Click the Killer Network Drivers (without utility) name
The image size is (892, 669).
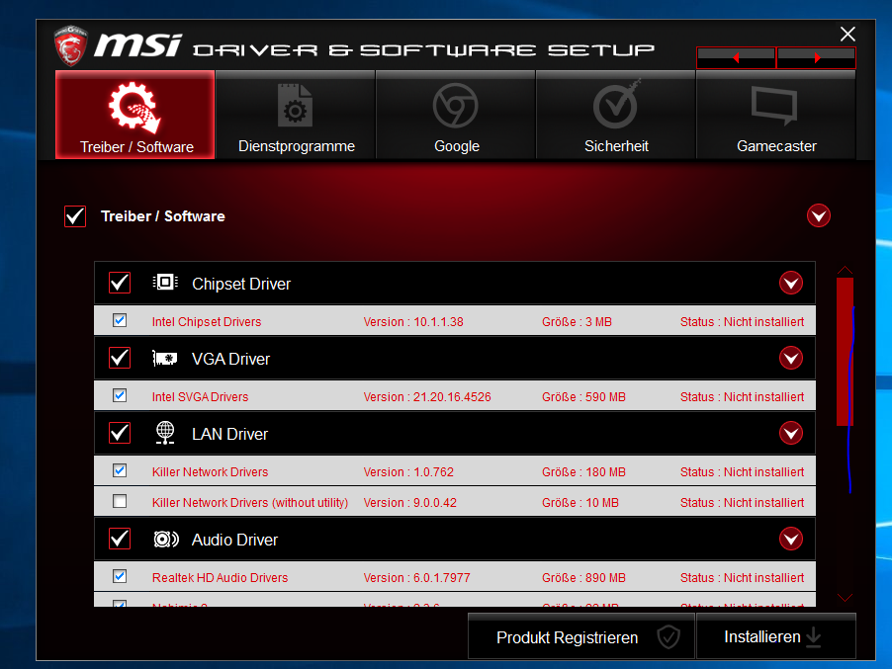tap(250, 502)
